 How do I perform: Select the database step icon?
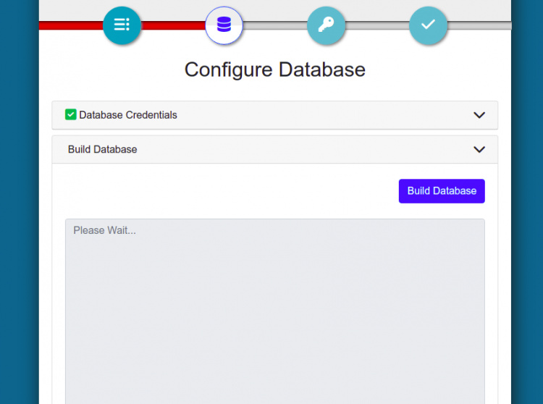[x=224, y=25]
